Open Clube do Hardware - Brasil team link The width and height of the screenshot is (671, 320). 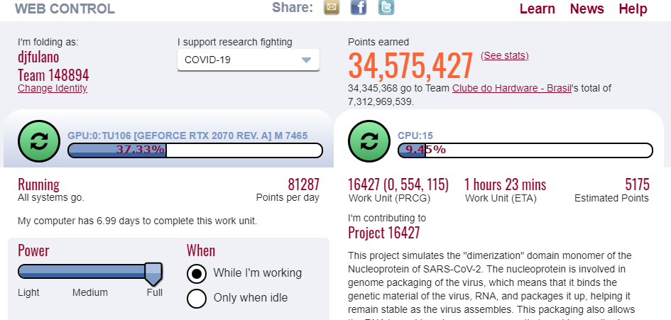click(x=512, y=88)
